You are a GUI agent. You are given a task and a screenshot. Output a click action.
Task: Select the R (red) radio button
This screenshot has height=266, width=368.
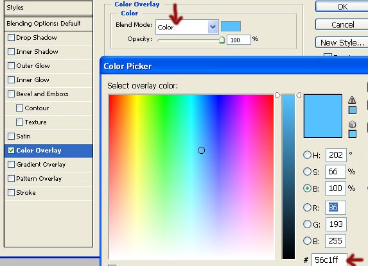point(307,207)
